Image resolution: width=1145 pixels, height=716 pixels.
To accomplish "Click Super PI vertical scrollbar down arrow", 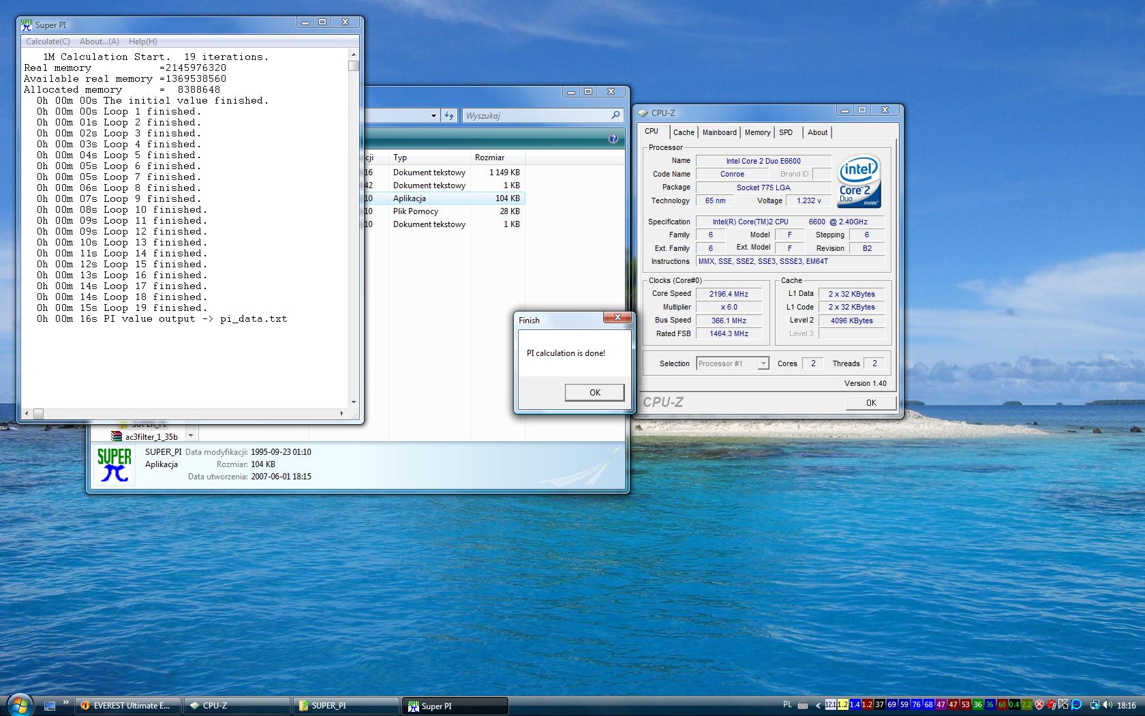I will (354, 402).
